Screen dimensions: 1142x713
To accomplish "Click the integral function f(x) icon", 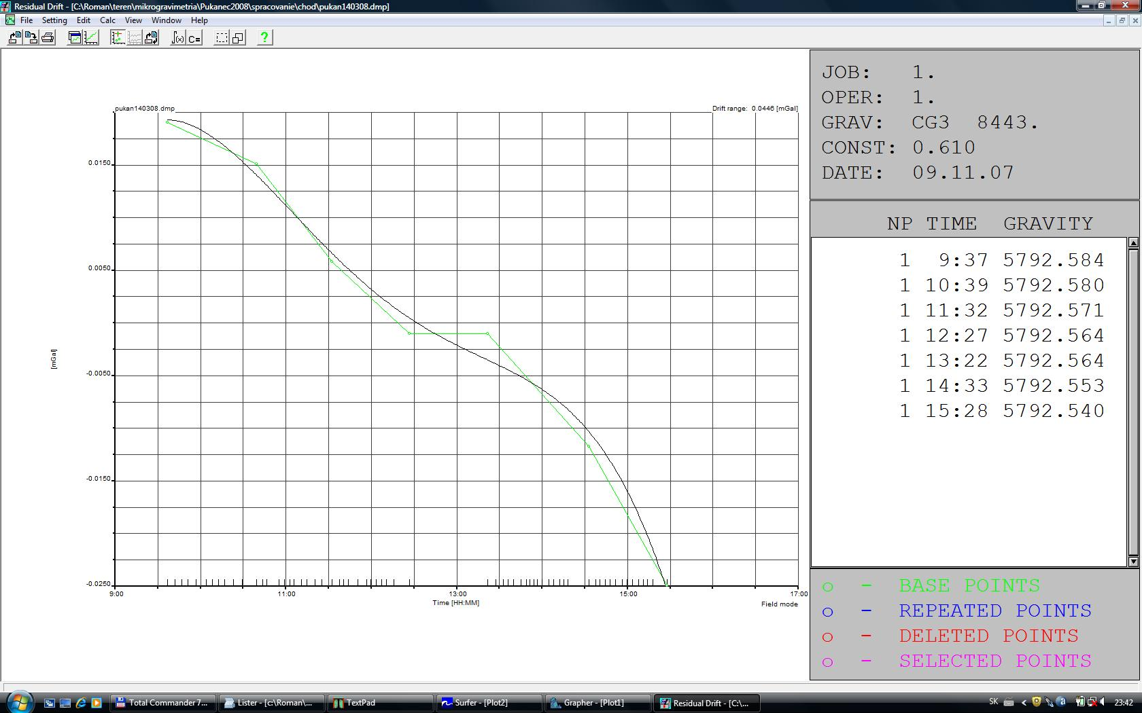I will (x=178, y=38).
